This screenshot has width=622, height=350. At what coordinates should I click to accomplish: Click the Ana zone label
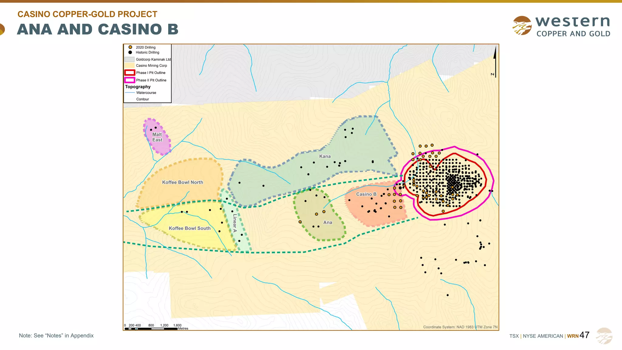pyautogui.click(x=327, y=222)
